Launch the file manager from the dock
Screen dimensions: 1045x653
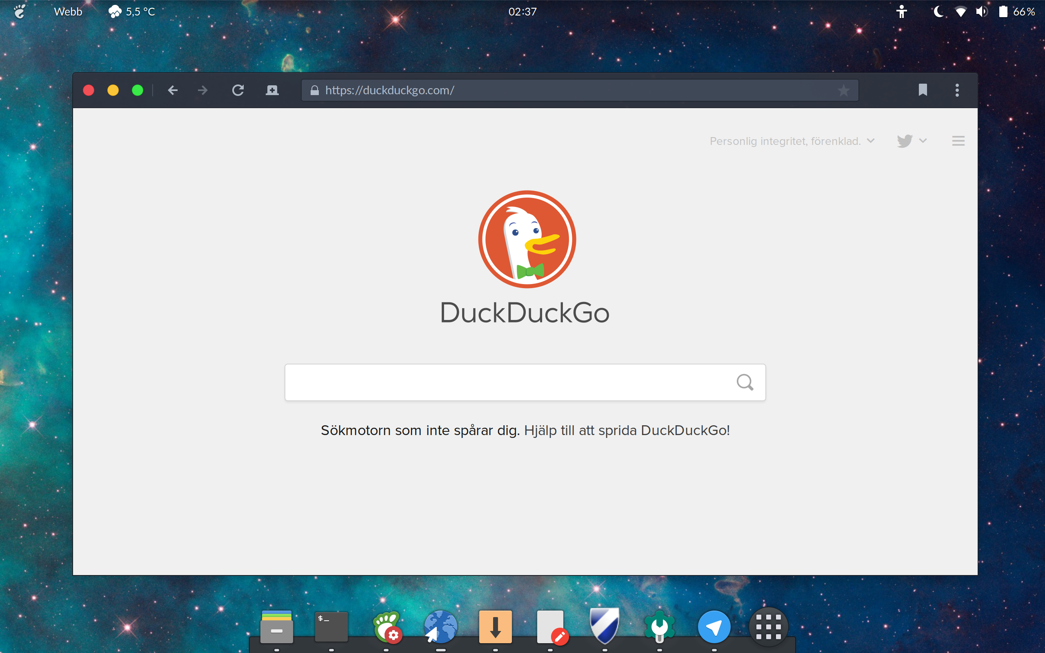pyautogui.click(x=277, y=626)
